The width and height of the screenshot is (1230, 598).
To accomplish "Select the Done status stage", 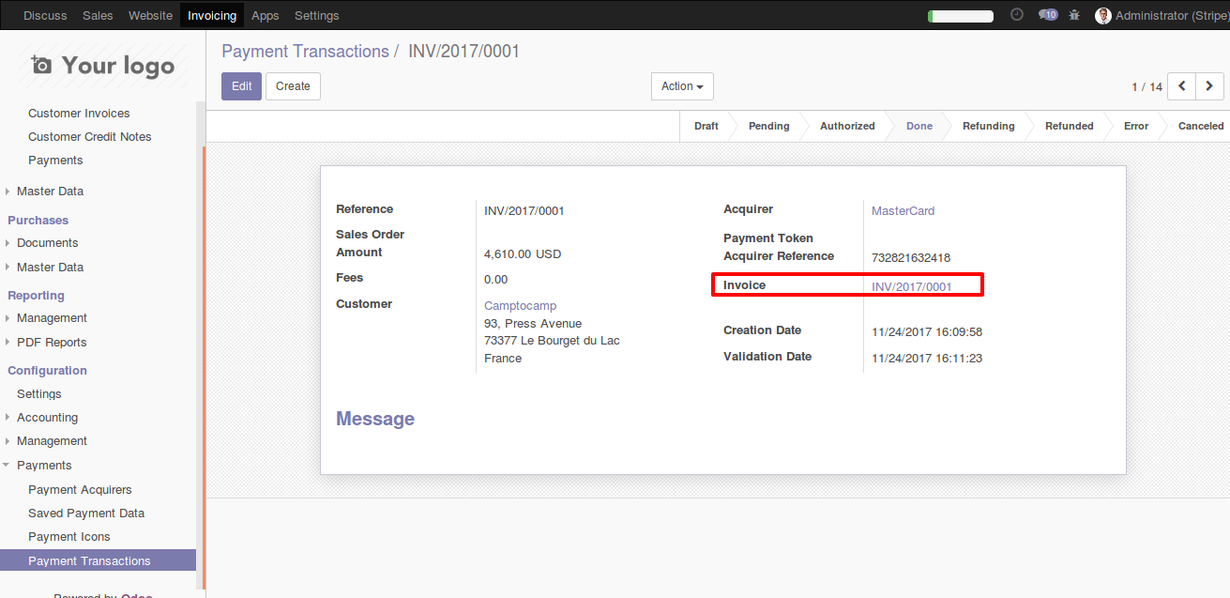I will [x=919, y=126].
